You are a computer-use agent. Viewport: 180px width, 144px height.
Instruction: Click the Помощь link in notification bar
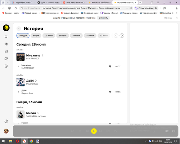pos(168,18)
